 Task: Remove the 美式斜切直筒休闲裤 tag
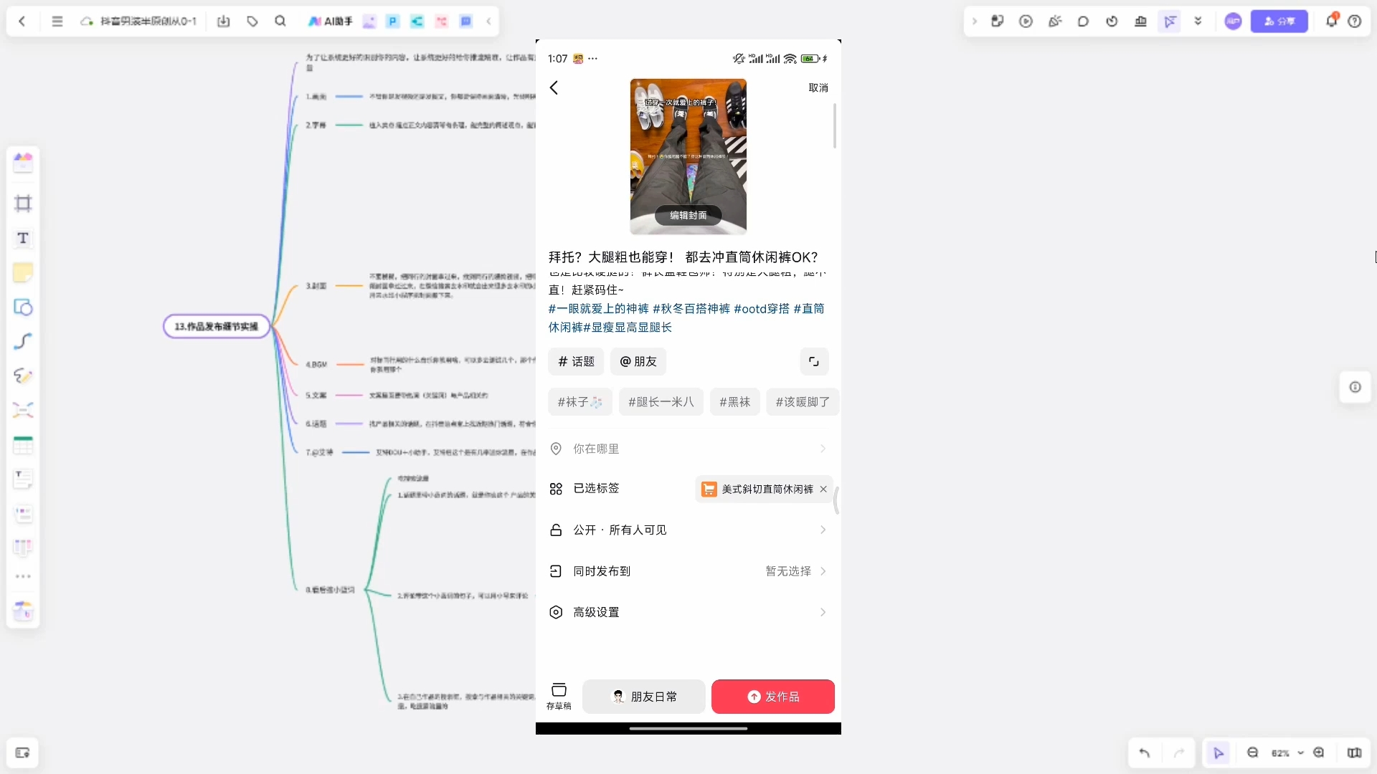coord(825,489)
